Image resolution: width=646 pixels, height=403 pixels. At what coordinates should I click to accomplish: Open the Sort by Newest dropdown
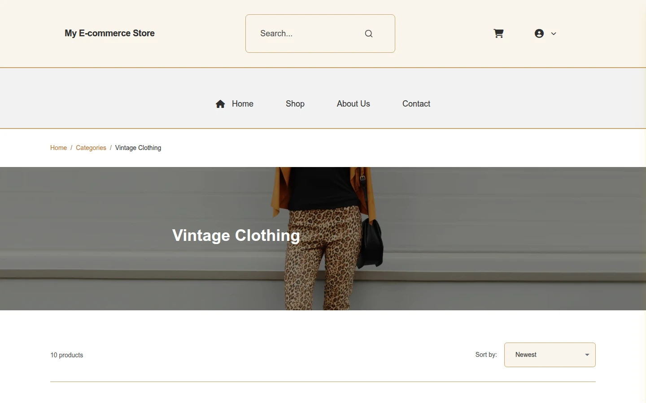(x=550, y=355)
